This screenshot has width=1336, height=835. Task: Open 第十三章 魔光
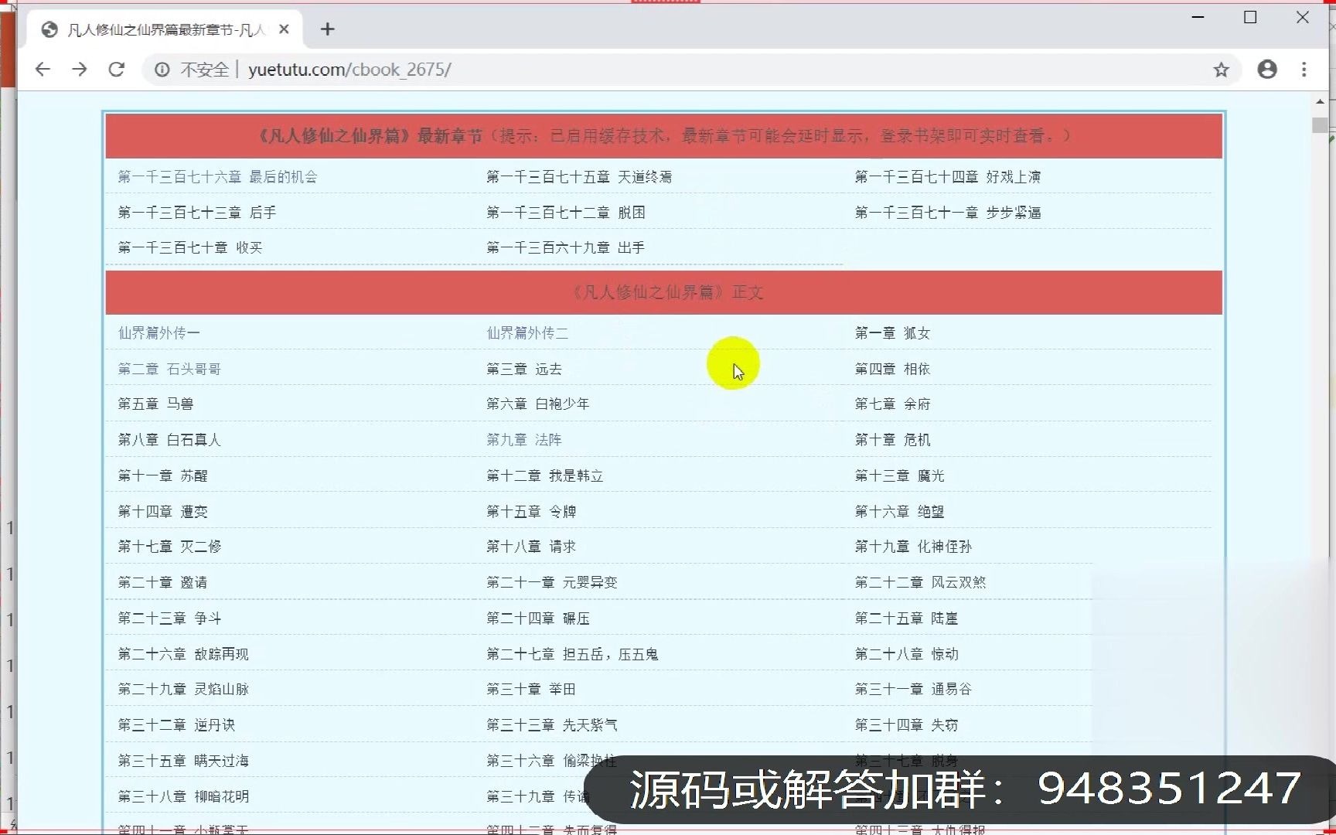(x=899, y=476)
